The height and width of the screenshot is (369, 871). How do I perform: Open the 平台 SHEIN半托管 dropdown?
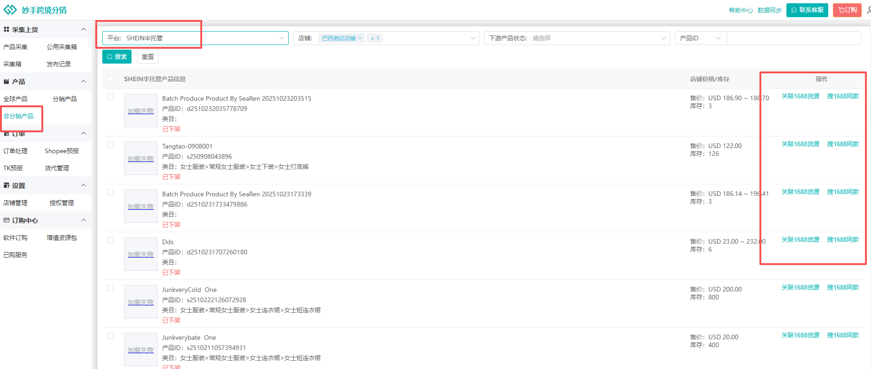(195, 38)
